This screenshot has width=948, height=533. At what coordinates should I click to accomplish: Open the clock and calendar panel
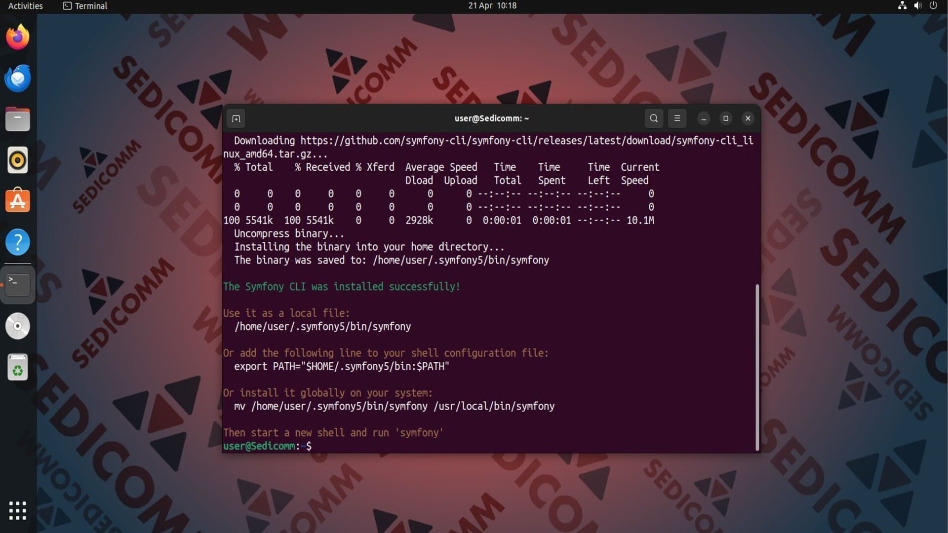492,6
